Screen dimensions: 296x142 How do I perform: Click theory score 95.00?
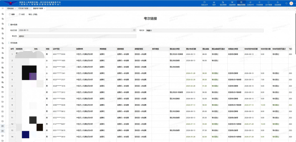(204, 124)
